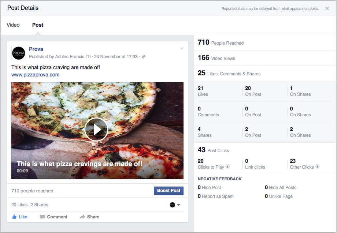Image resolution: width=337 pixels, height=233 pixels.
Task: Click the Share arrow icon
Action: [x=82, y=217]
